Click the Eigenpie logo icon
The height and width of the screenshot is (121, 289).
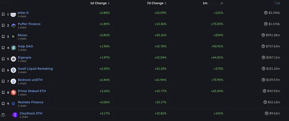(x=13, y=59)
